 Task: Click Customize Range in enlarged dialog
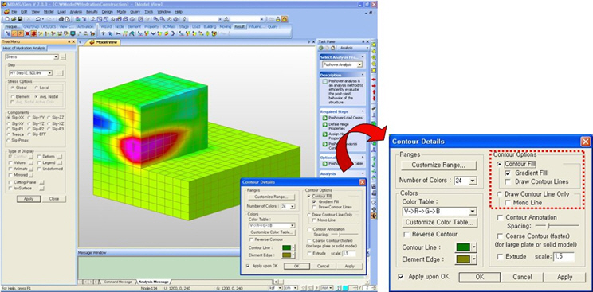coord(438,165)
